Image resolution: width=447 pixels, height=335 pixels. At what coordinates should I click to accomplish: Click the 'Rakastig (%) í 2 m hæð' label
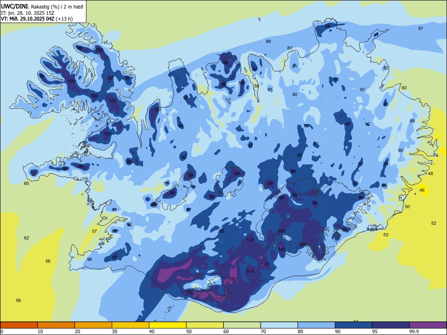tap(57, 7)
